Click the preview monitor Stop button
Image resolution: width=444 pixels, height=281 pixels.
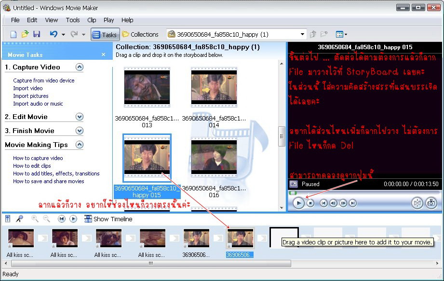tap(310, 203)
